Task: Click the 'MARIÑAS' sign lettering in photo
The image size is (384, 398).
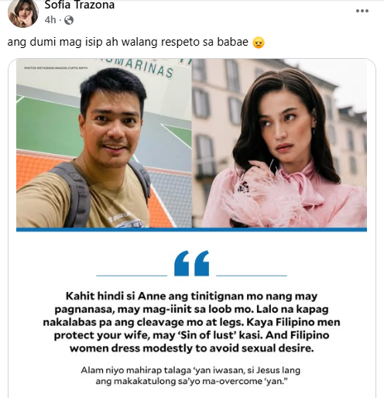Action: (x=146, y=67)
